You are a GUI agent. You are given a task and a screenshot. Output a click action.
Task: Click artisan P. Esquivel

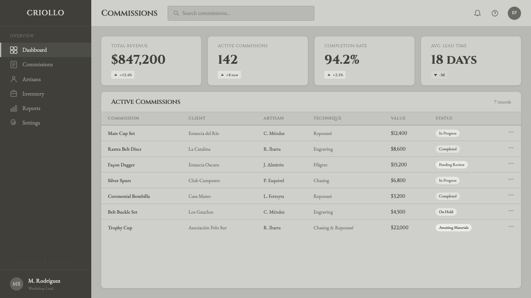click(x=274, y=180)
